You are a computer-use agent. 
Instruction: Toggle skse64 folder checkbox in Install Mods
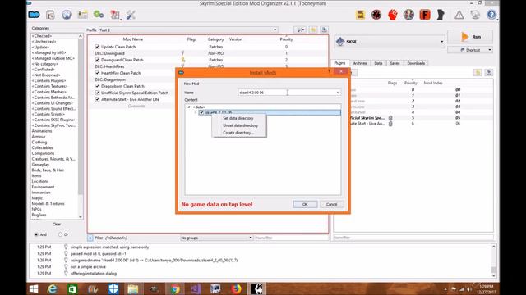point(201,112)
